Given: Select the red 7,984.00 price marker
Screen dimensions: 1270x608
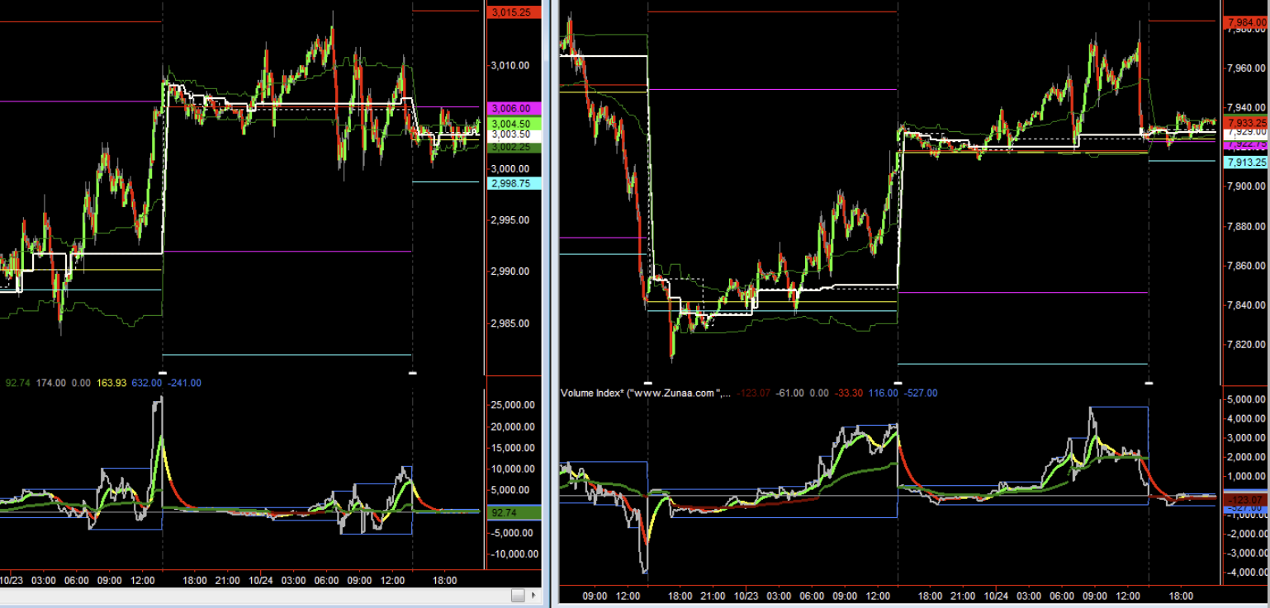Looking at the screenshot, I should [x=1247, y=22].
